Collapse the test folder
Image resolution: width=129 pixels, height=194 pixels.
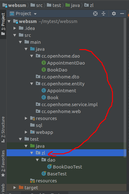pyautogui.click(x=20, y=139)
